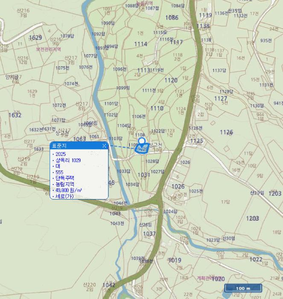Select parcel 1063 on the map
The height and width of the screenshot is (299, 283).
coord(79,139)
